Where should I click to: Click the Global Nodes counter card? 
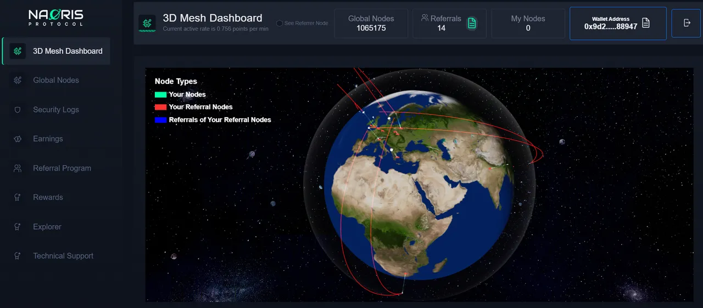(x=371, y=23)
